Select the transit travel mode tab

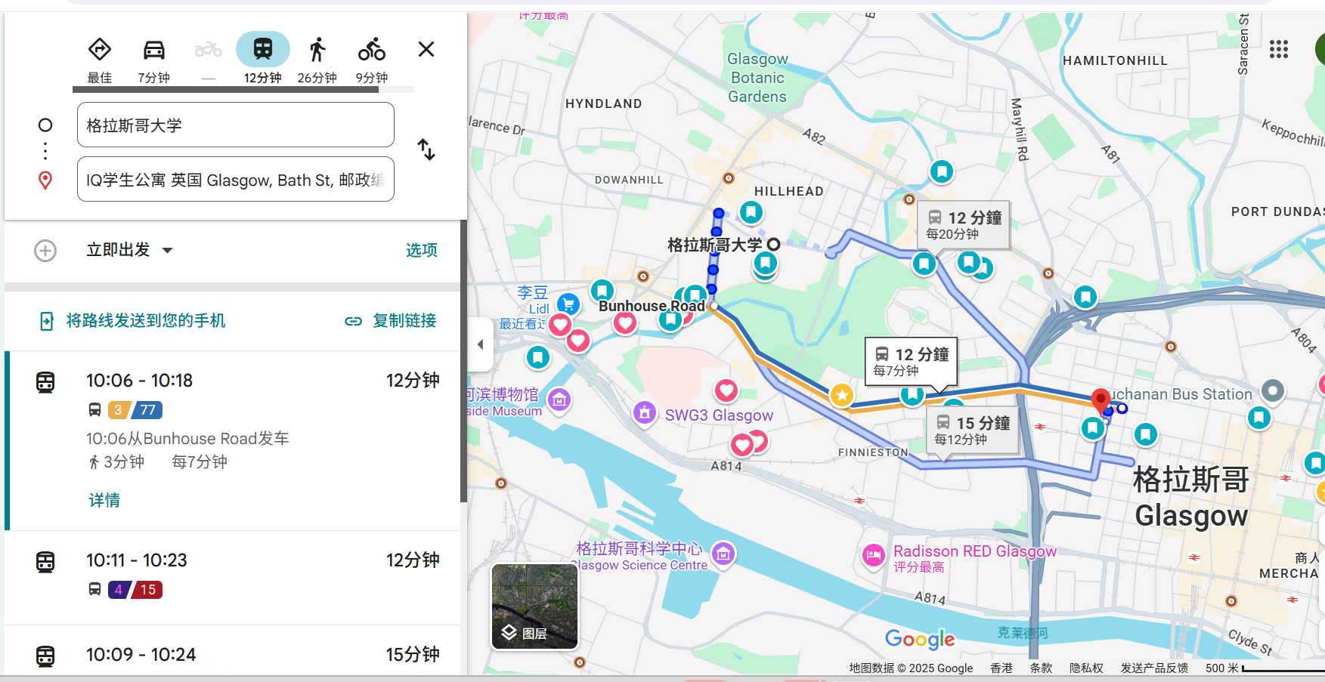(x=262, y=51)
